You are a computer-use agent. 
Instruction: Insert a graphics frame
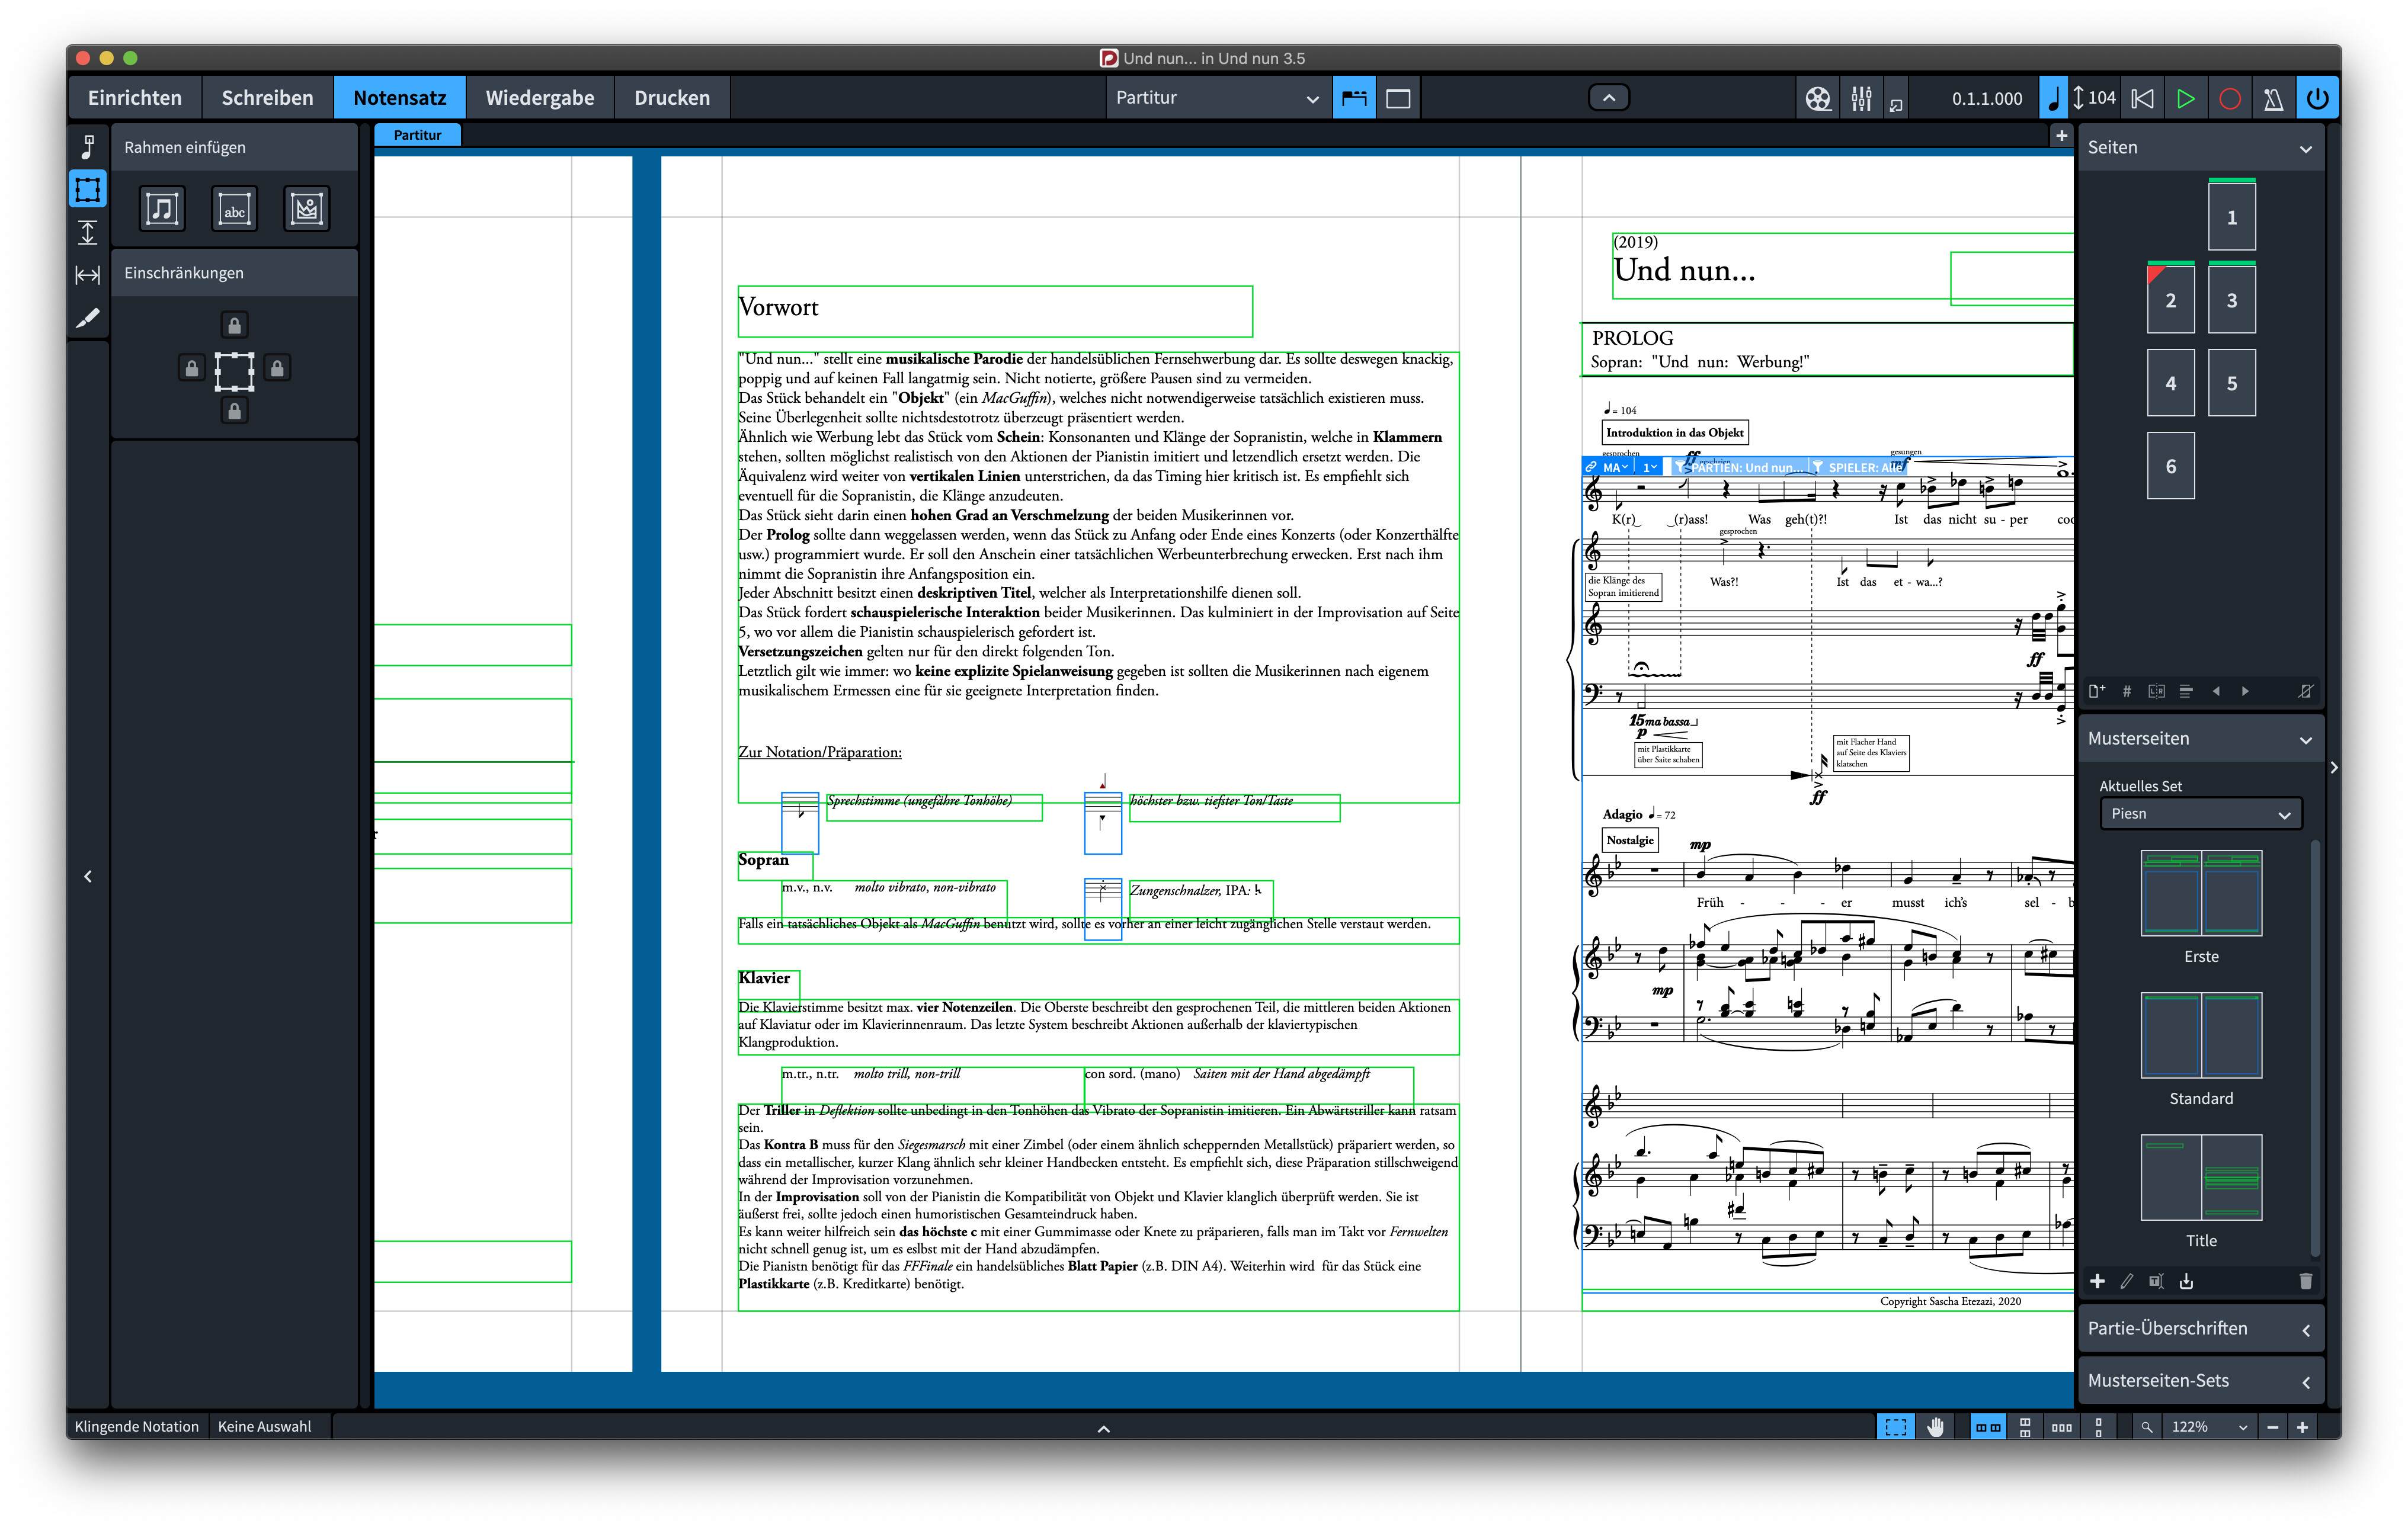tap(306, 209)
